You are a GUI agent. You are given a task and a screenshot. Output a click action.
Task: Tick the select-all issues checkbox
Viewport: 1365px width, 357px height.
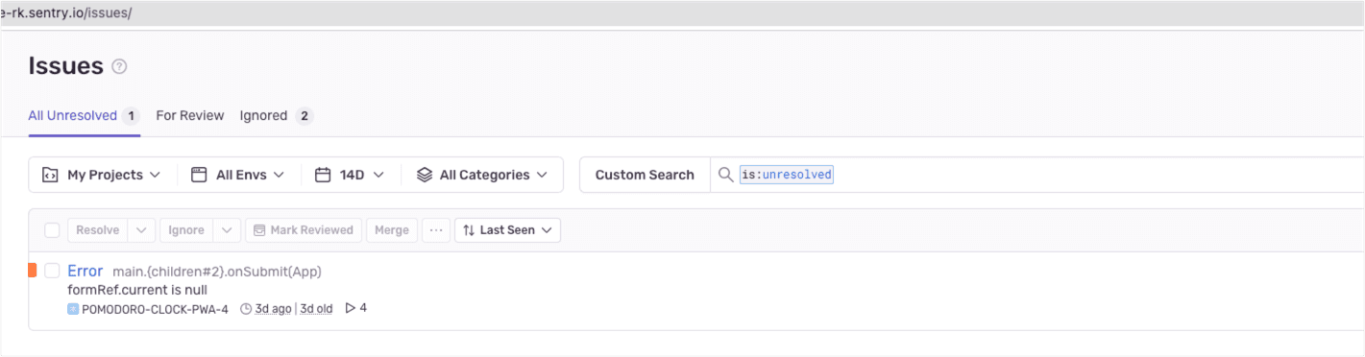(x=52, y=230)
